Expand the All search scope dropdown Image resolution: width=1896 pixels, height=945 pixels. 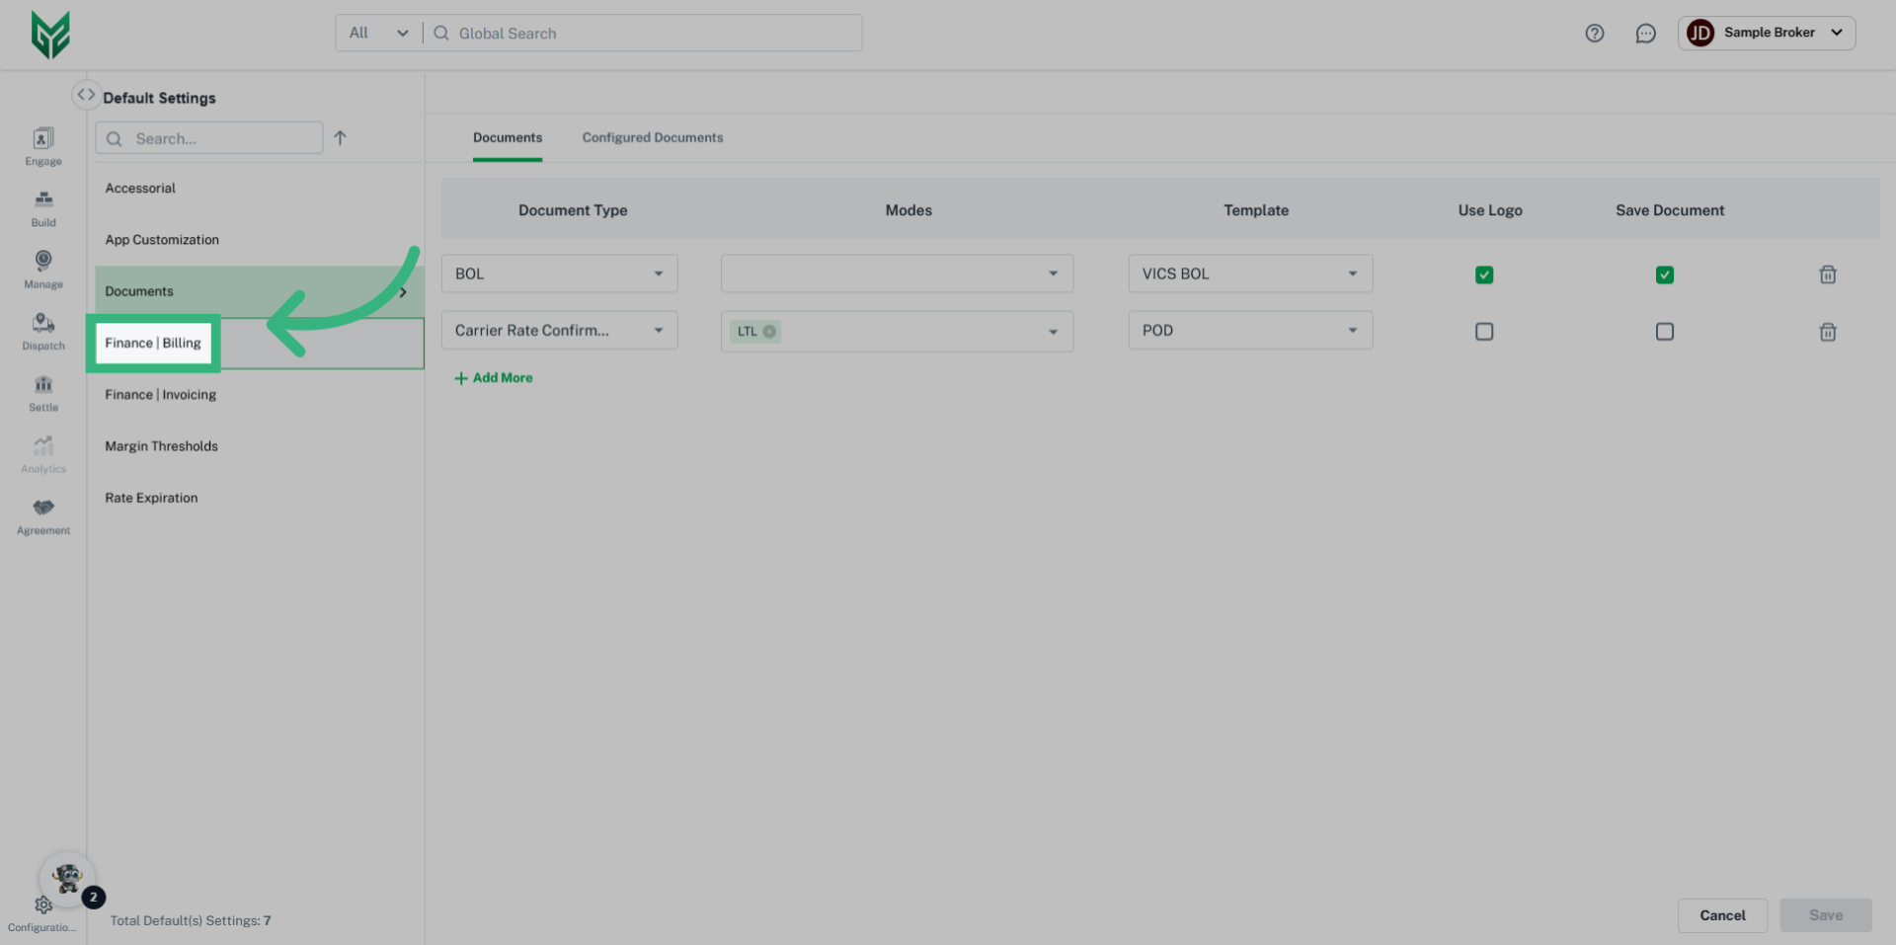(x=377, y=33)
